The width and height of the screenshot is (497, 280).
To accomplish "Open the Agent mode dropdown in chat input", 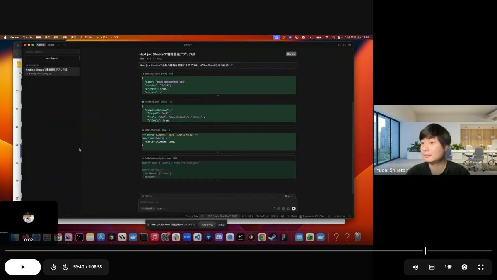I will pos(147,209).
